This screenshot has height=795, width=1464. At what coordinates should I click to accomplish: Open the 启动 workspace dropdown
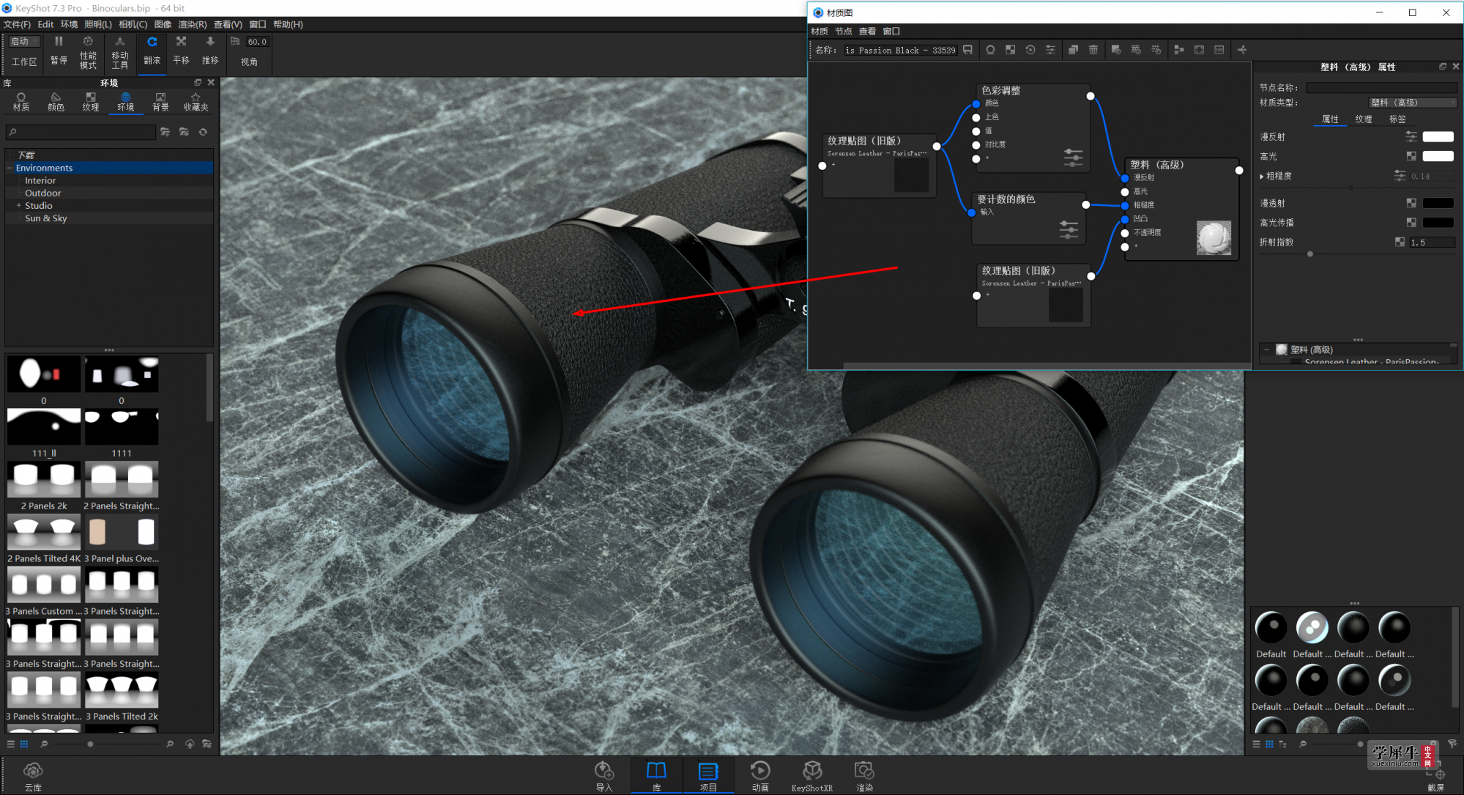pyautogui.click(x=24, y=42)
